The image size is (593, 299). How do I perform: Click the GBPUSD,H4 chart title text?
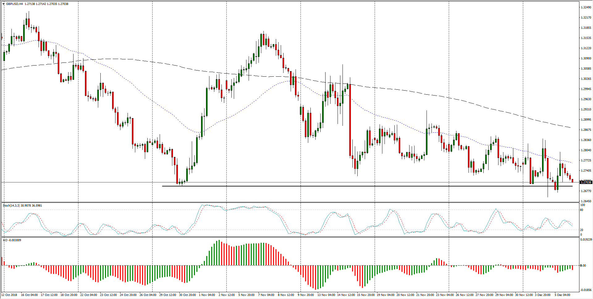pos(15,4)
